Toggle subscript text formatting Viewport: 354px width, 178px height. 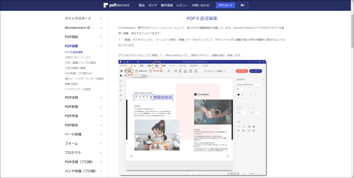pos(243,99)
